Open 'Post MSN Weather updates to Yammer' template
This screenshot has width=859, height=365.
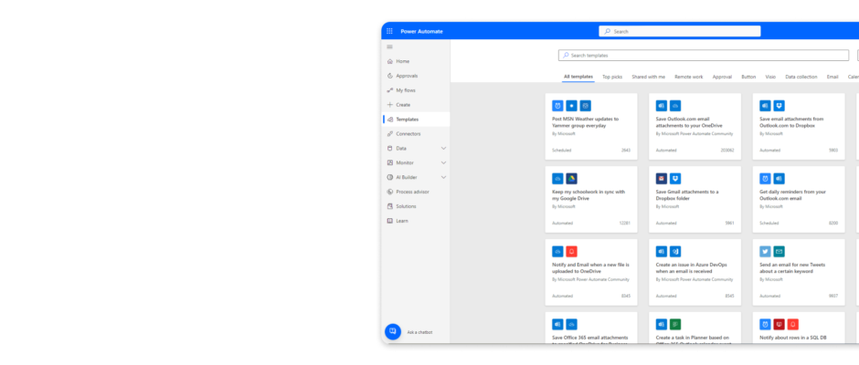click(591, 127)
